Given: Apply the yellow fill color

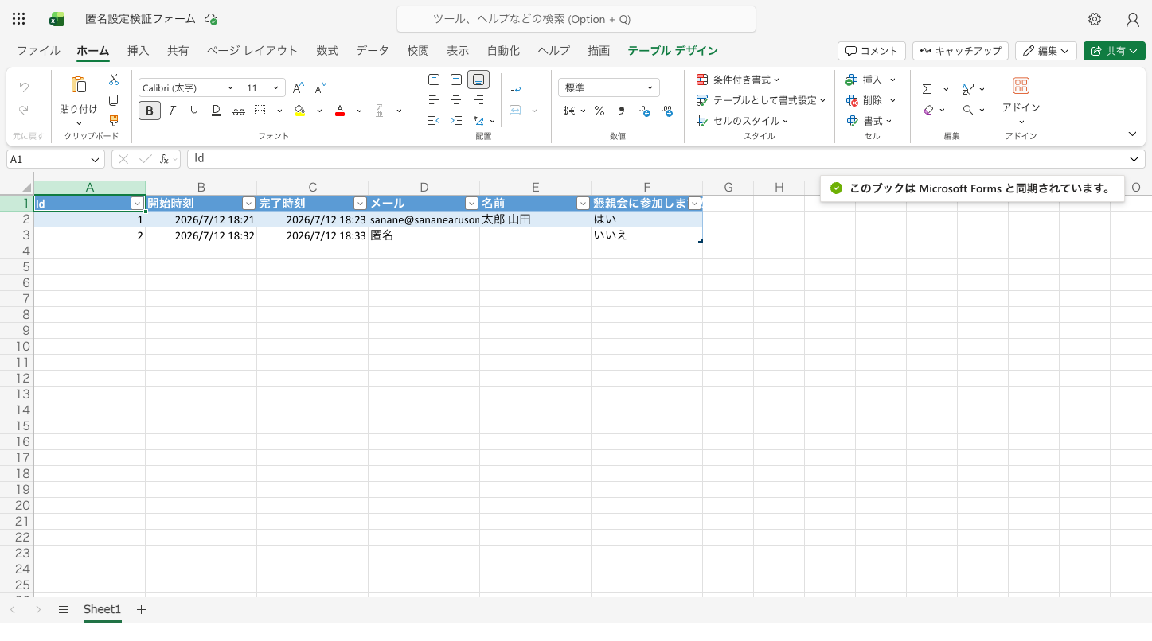Looking at the screenshot, I should pyautogui.click(x=300, y=111).
